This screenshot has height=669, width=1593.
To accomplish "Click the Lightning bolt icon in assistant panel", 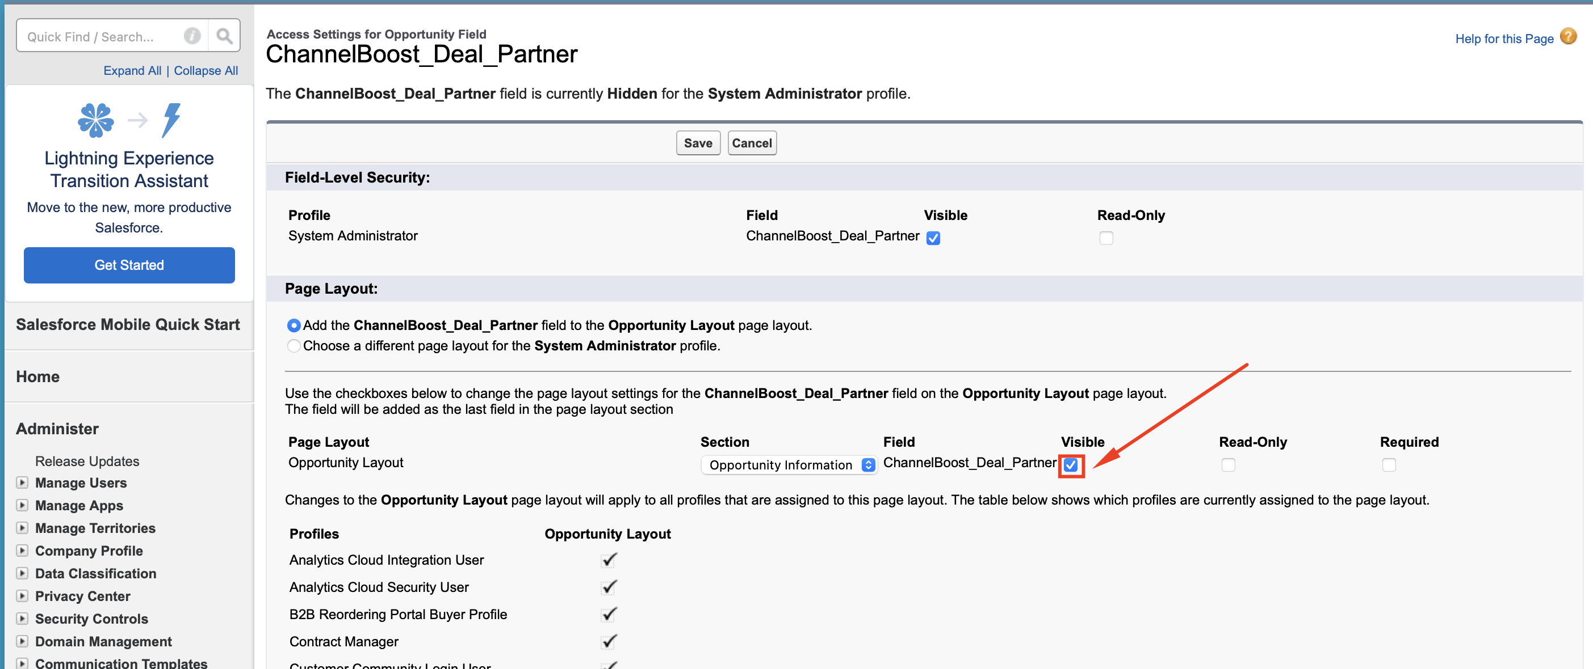I will (171, 120).
